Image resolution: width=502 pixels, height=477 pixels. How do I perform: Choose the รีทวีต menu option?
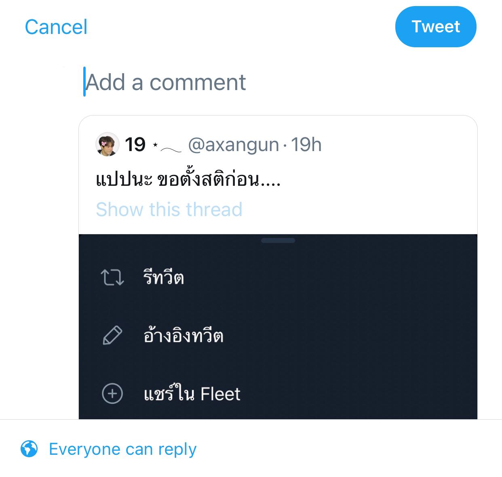(x=164, y=278)
